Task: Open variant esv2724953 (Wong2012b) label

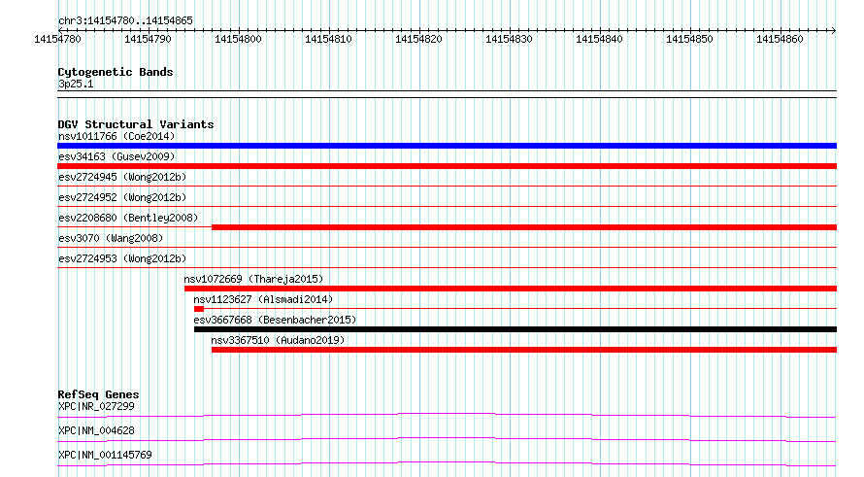Action: pyautogui.click(x=122, y=258)
